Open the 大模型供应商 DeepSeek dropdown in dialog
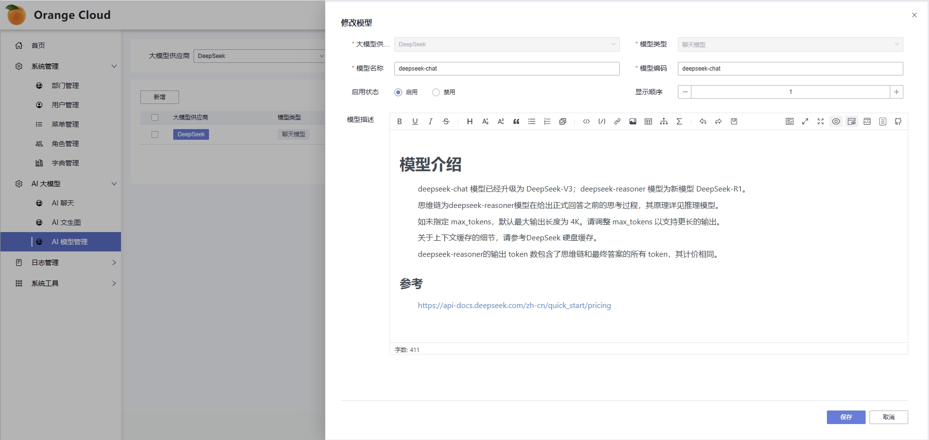The image size is (929, 440). tap(507, 44)
